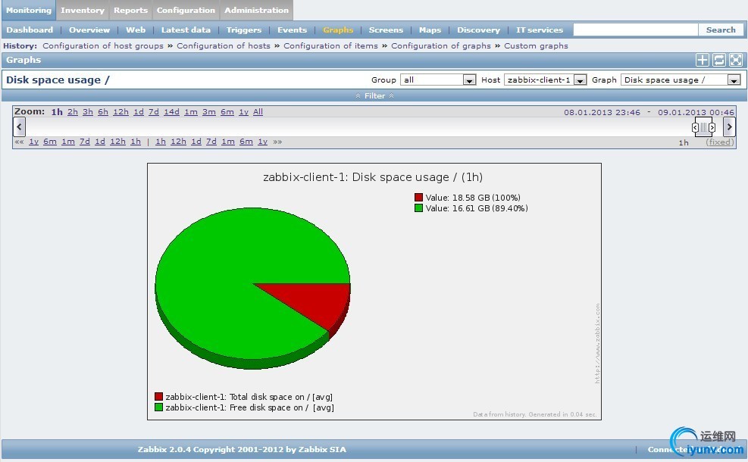Click the right arrow of the time scrollbar

729,126
